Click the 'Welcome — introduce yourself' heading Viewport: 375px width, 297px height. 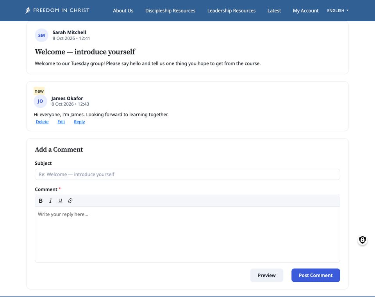pyautogui.click(x=85, y=52)
